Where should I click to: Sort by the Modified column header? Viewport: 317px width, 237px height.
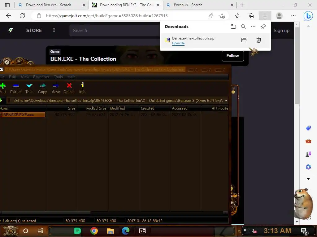pos(123,108)
